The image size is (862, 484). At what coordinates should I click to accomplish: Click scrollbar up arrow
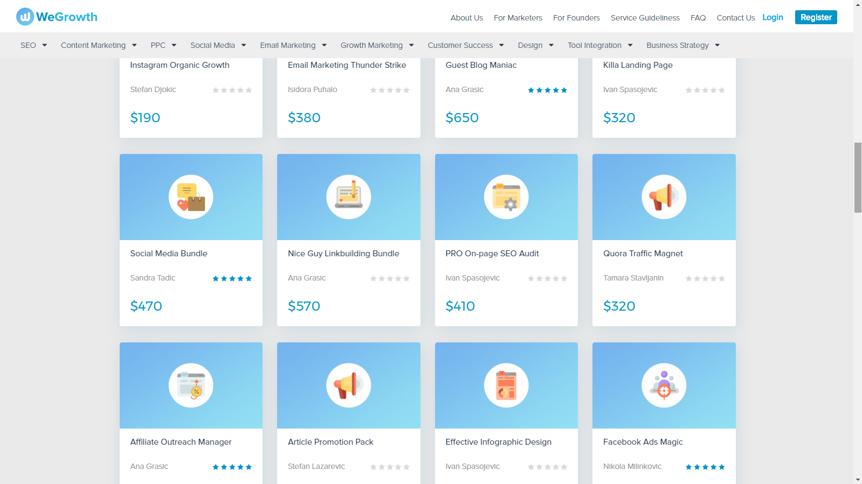858,4
